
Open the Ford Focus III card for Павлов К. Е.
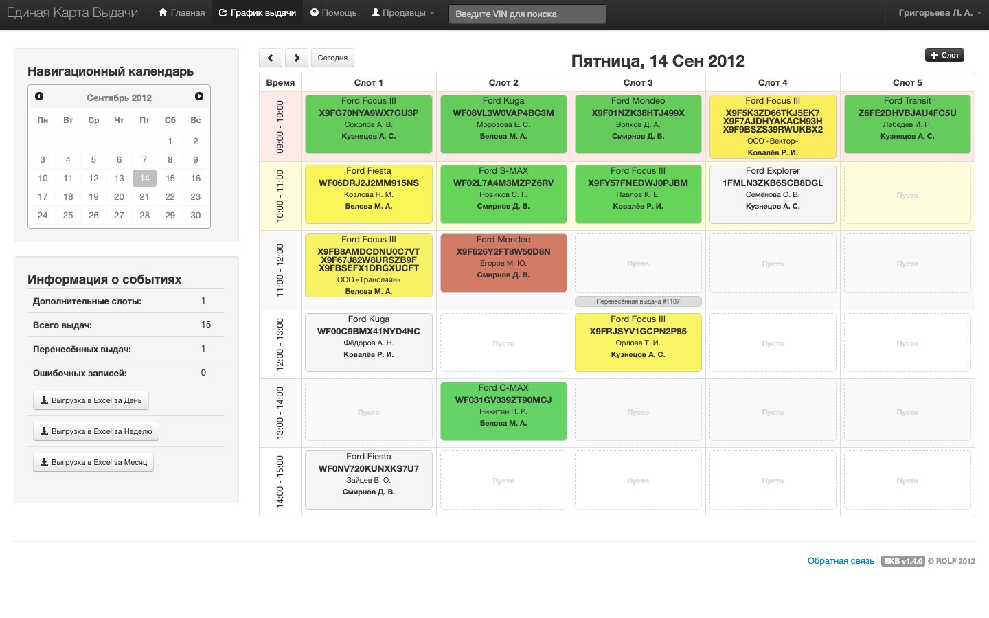tap(638, 194)
